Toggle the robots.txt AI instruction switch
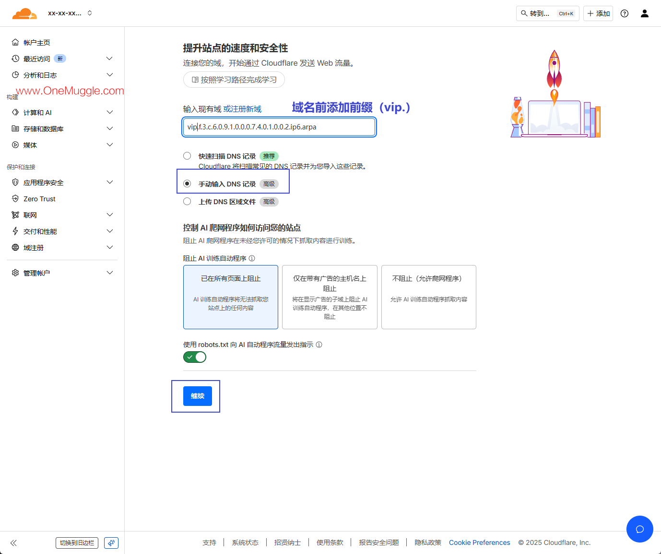 195,357
